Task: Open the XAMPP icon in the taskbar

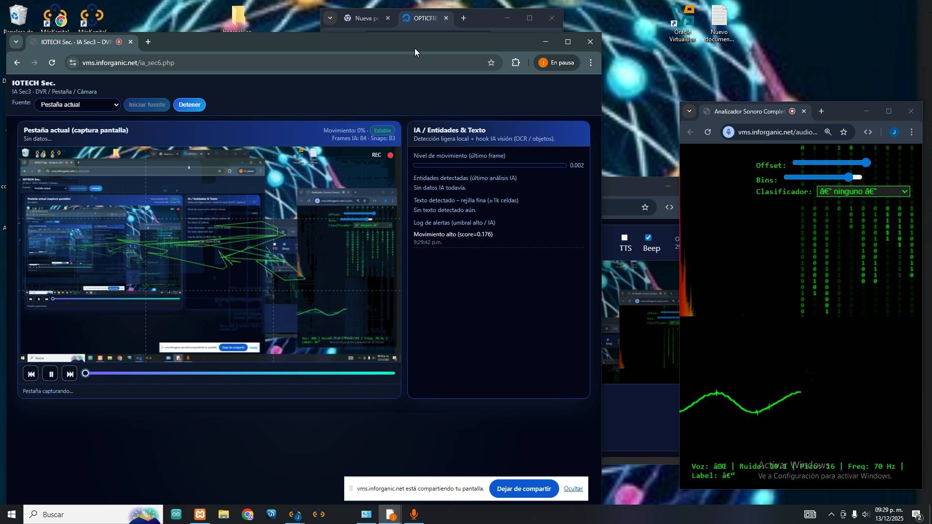Action: 200,515
